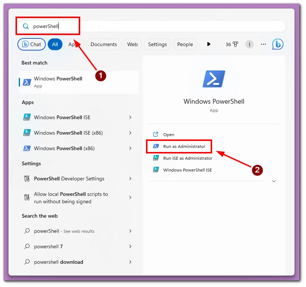Click the search magnifier icon
Viewport: 306px width, 287px height.
(x=26, y=26)
